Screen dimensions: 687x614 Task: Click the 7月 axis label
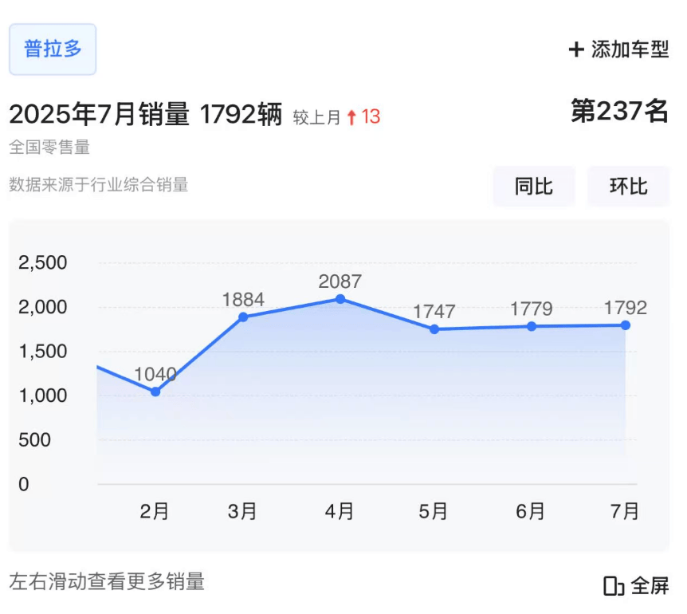pyautogui.click(x=625, y=511)
